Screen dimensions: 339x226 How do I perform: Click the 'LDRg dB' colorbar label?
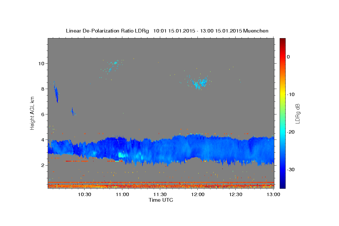[297, 113]
